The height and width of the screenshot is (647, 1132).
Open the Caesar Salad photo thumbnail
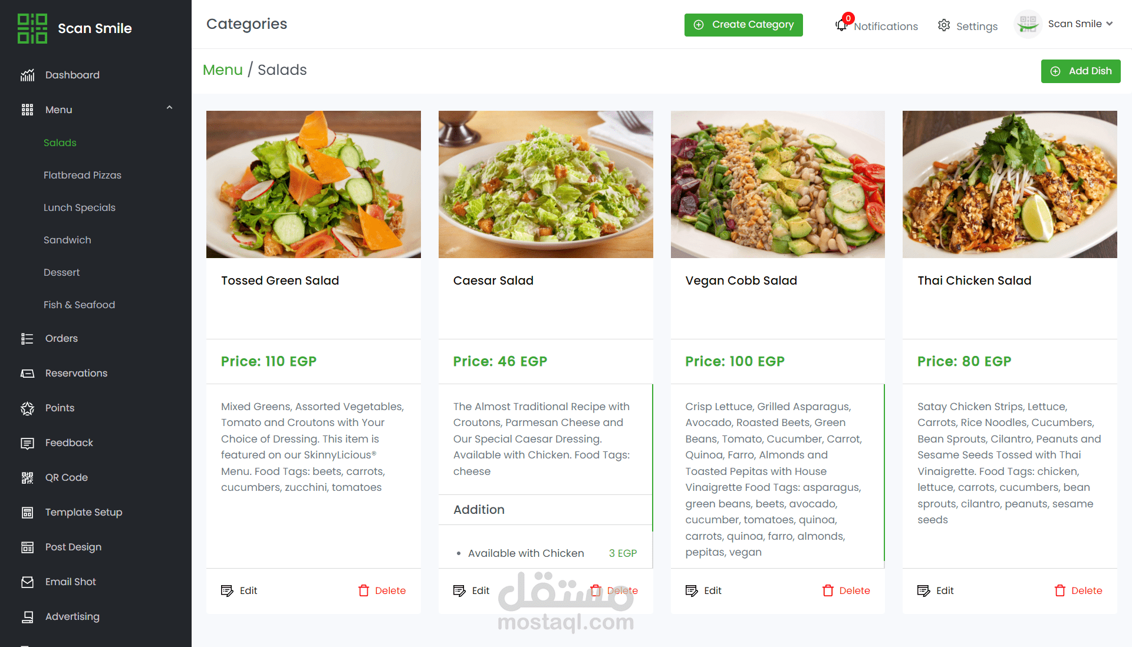(x=545, y=184)
